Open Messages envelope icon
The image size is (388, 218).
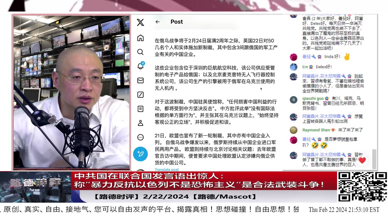pyautogui.click(x=140, y=81)
